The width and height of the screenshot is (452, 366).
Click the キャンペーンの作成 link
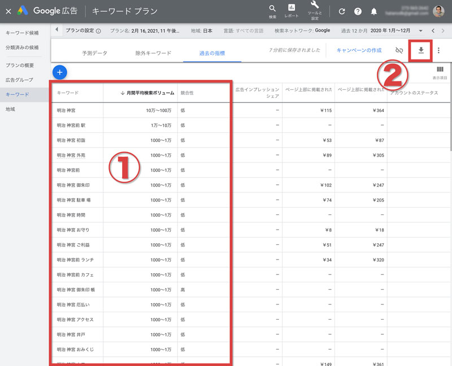[x=359, y=50]
